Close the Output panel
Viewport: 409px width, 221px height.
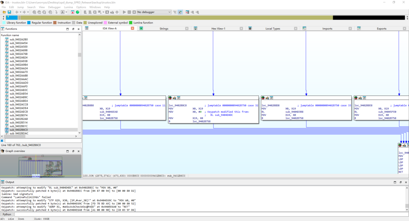406,182
